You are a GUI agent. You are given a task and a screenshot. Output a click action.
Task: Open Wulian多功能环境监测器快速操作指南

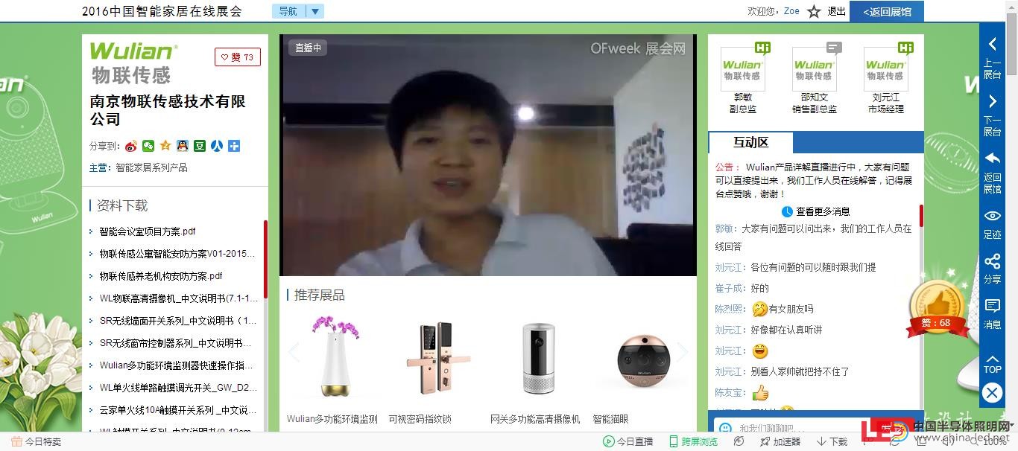pyautogui.click(x=176, y=365)
